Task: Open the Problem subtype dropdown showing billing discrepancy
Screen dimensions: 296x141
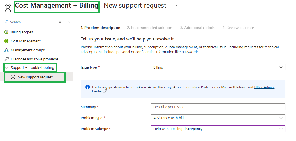Action: point(218,129)
